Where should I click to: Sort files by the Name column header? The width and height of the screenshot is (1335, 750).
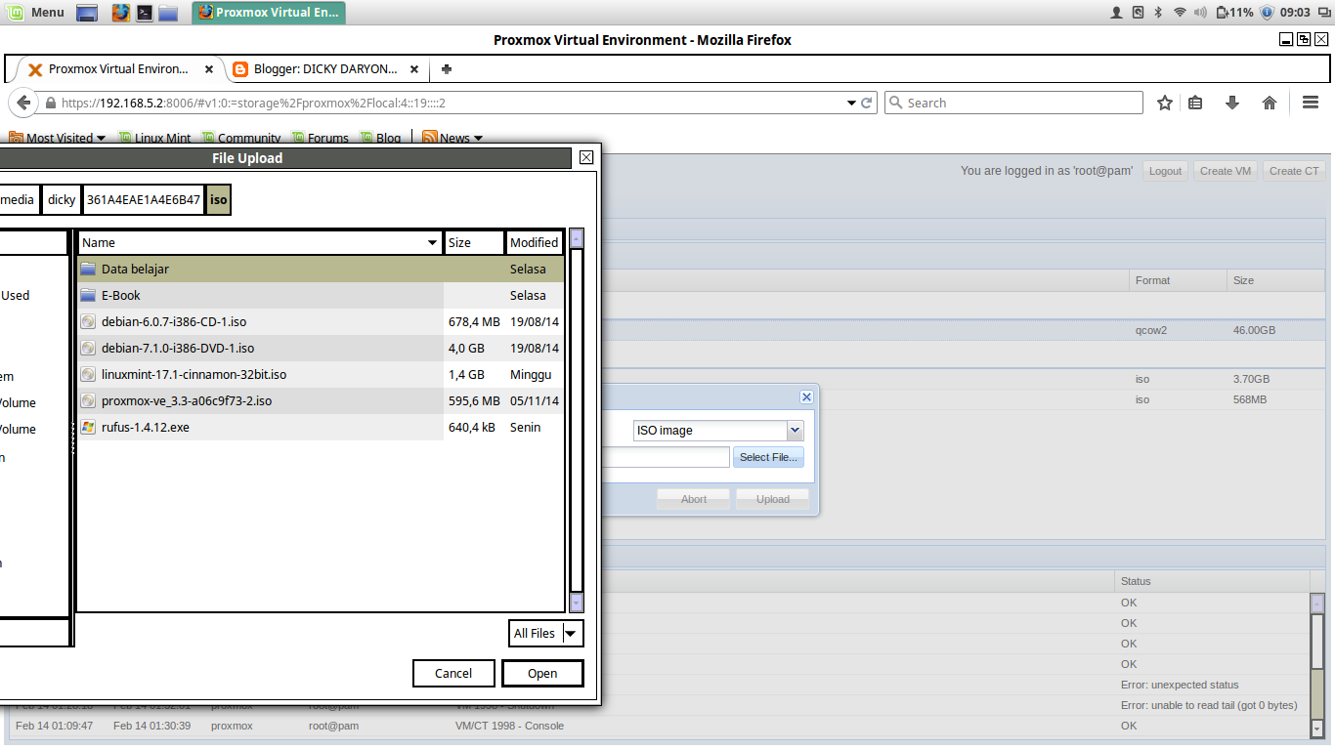[260, 242]
